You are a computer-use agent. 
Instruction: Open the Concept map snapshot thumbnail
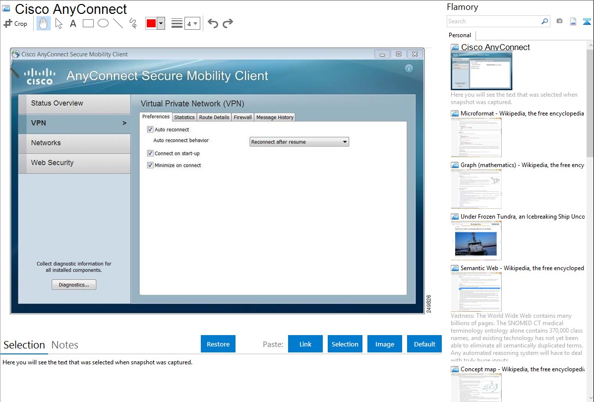point(476,388)
